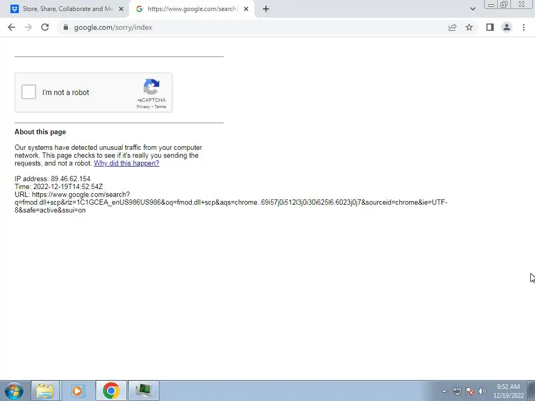Switch to the Dropbox "Store, Share, Collaborate" tab

67,9
